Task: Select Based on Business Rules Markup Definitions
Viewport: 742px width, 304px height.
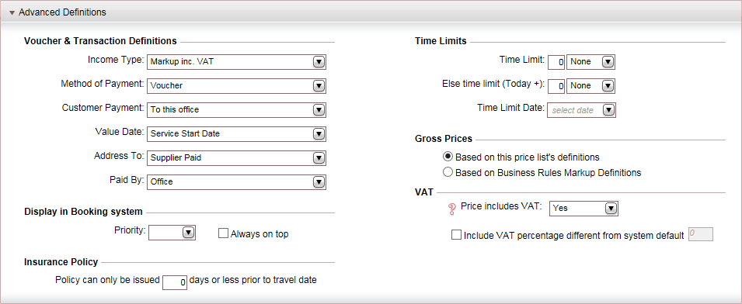Action: point(448,172)
